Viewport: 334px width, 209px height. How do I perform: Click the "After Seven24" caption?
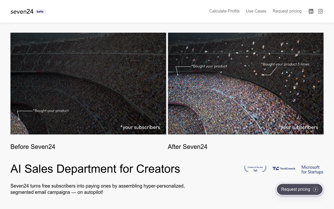click(x=188, y=147)
